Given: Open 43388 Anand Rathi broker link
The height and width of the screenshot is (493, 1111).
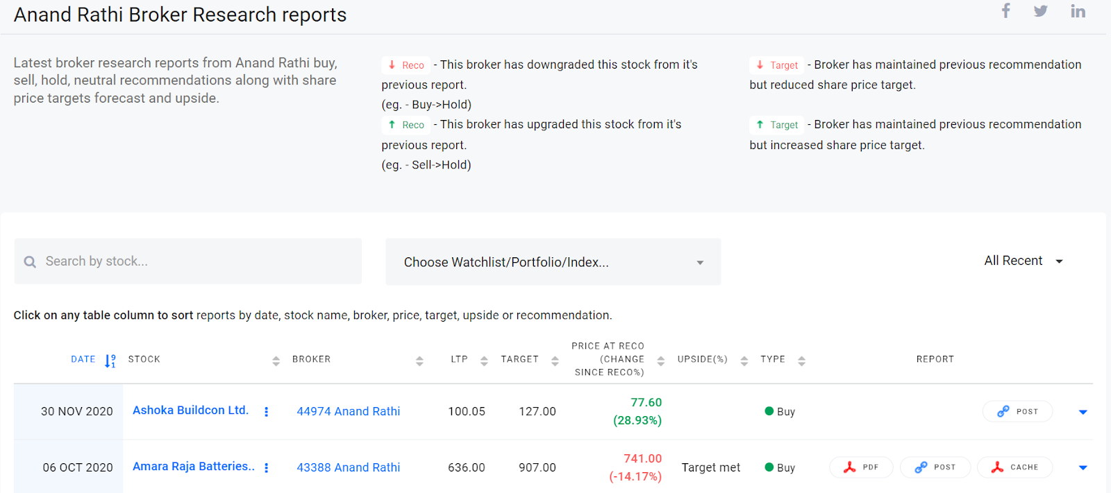Looking at the screenshot, I should click(349, 468).
